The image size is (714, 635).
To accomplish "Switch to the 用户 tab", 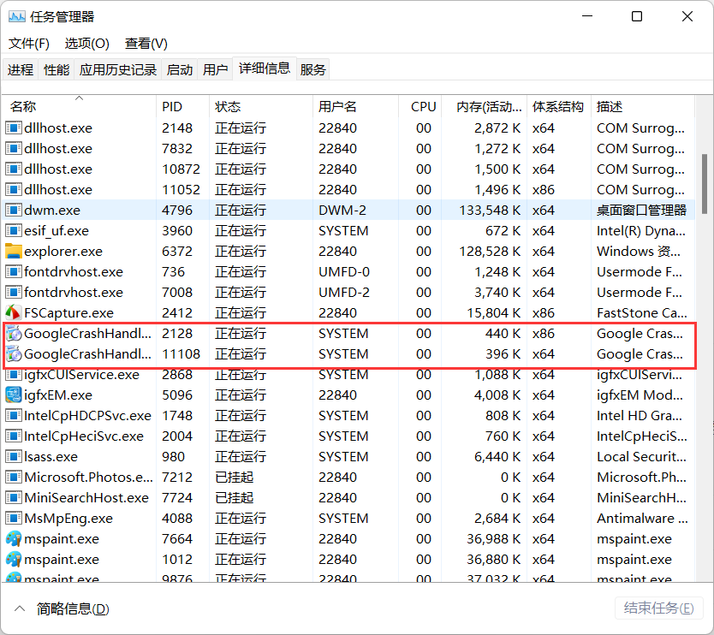I will click(216, 69).
